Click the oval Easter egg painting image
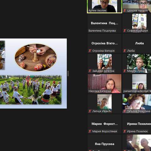151x151 pixels. tap(36, 58)
